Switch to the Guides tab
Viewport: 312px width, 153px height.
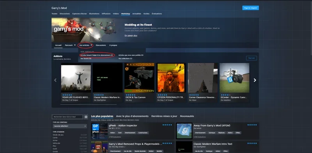(x=147, y=14)
